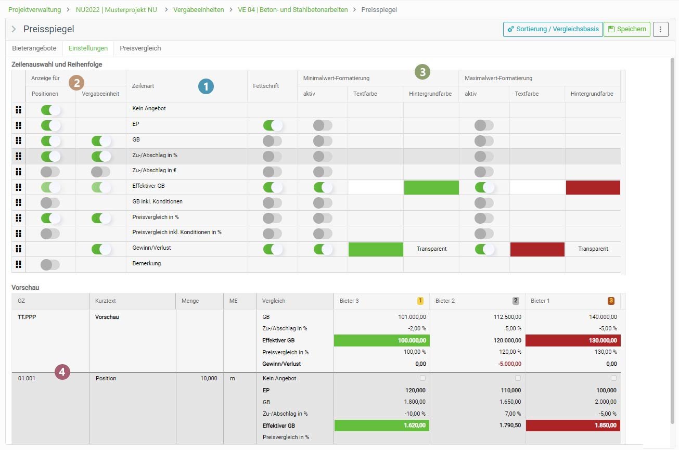Open VE 04 Beton- und Stahlbetonarbeiten breadcrumb

pos(293,9)
